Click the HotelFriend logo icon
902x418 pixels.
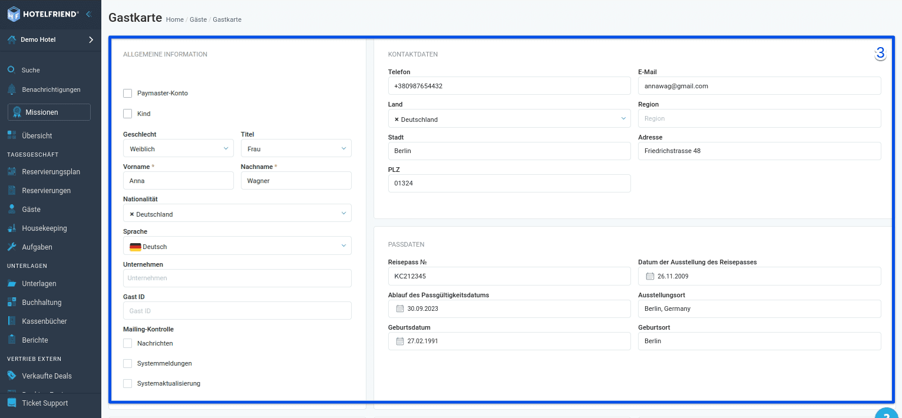pos(14,13)
